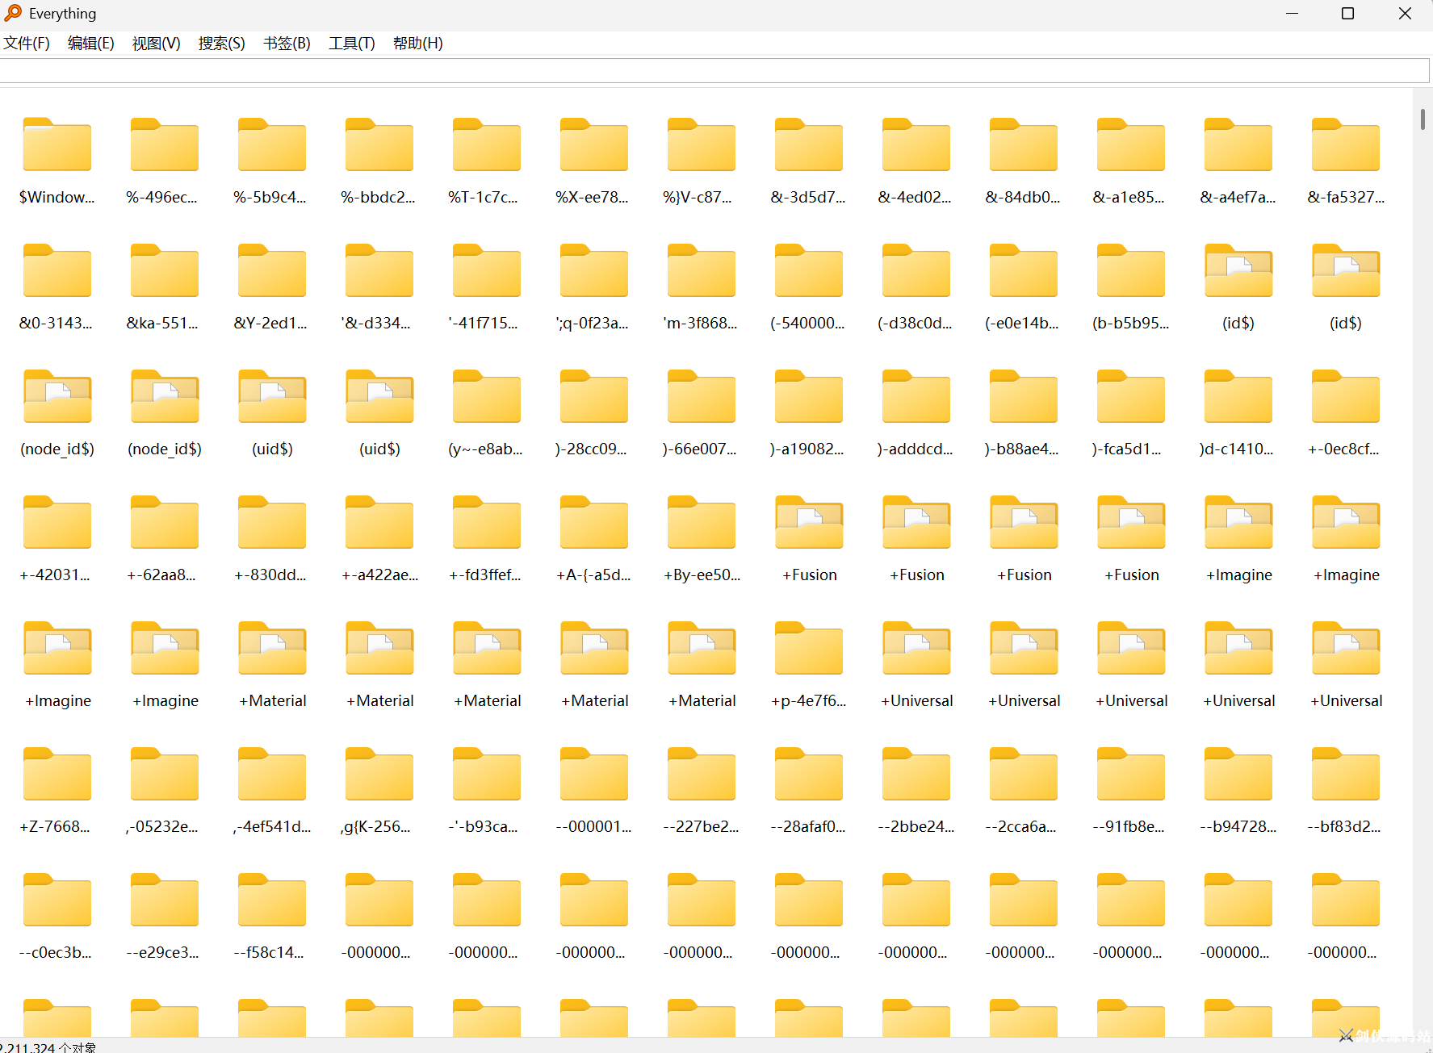Select the '&-d334... folder label
Viewport: 1433px width, 1053px height.
coord(375,323)
